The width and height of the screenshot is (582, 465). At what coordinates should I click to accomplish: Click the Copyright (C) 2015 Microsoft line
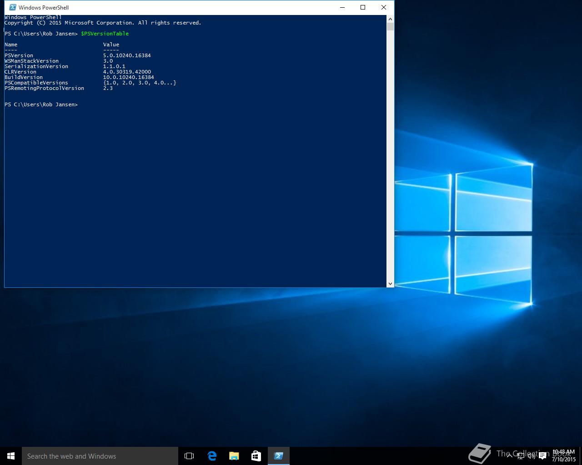tap(103, 23)
